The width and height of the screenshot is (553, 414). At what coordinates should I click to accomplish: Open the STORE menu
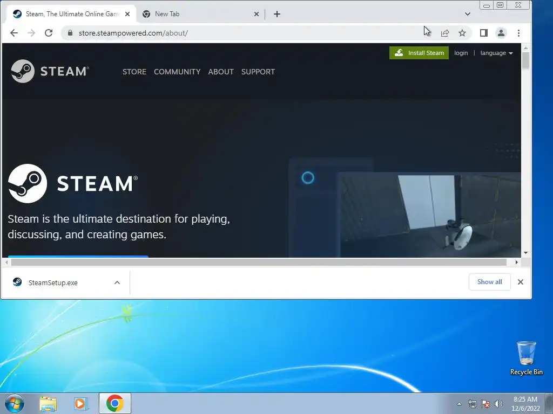click(134, 72)
